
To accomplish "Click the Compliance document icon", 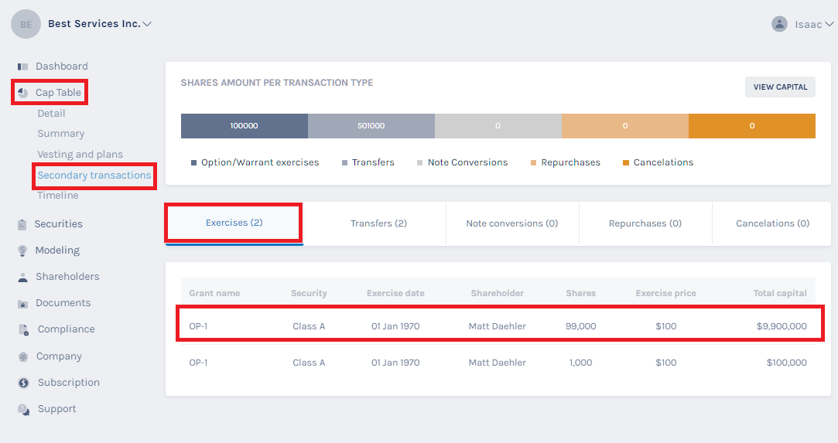I will [23, 330].
